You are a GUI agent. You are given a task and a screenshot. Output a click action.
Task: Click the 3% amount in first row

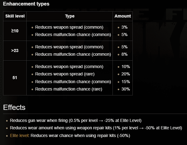[x=124, y=27]
